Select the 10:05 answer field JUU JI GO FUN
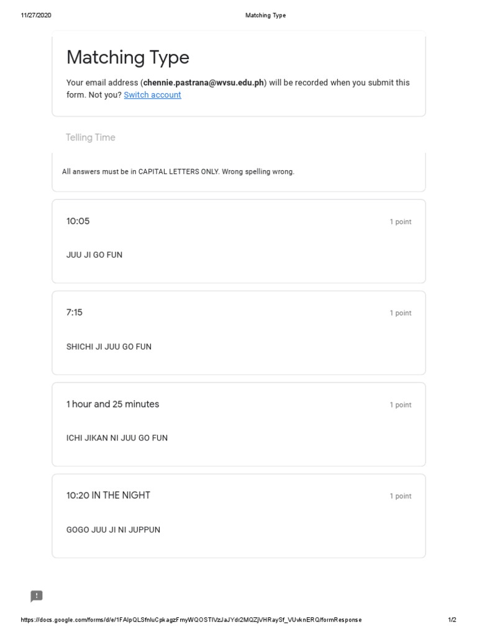Viewport: 477px width, 636px height. click(x=94, y=255)
